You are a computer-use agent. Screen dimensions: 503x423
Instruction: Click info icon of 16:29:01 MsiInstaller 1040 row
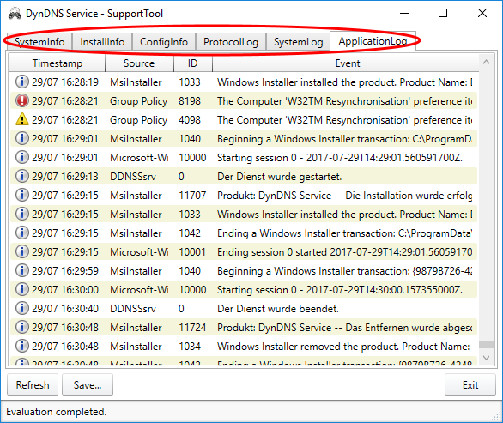pyautogui.click(x=22, y=138)
